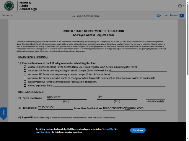Open the help question mark icon
189x141 pixels.
[x=180, y=6]
